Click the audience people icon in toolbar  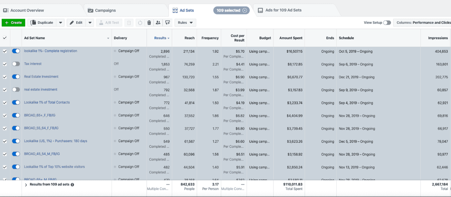coord(158,23)
